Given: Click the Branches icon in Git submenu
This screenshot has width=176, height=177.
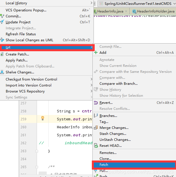Looking at the screenshot, I should [96, 116].
